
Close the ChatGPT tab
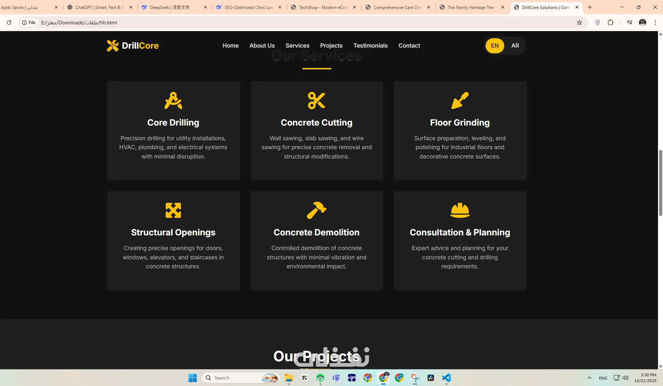click(x=131, y=7)
